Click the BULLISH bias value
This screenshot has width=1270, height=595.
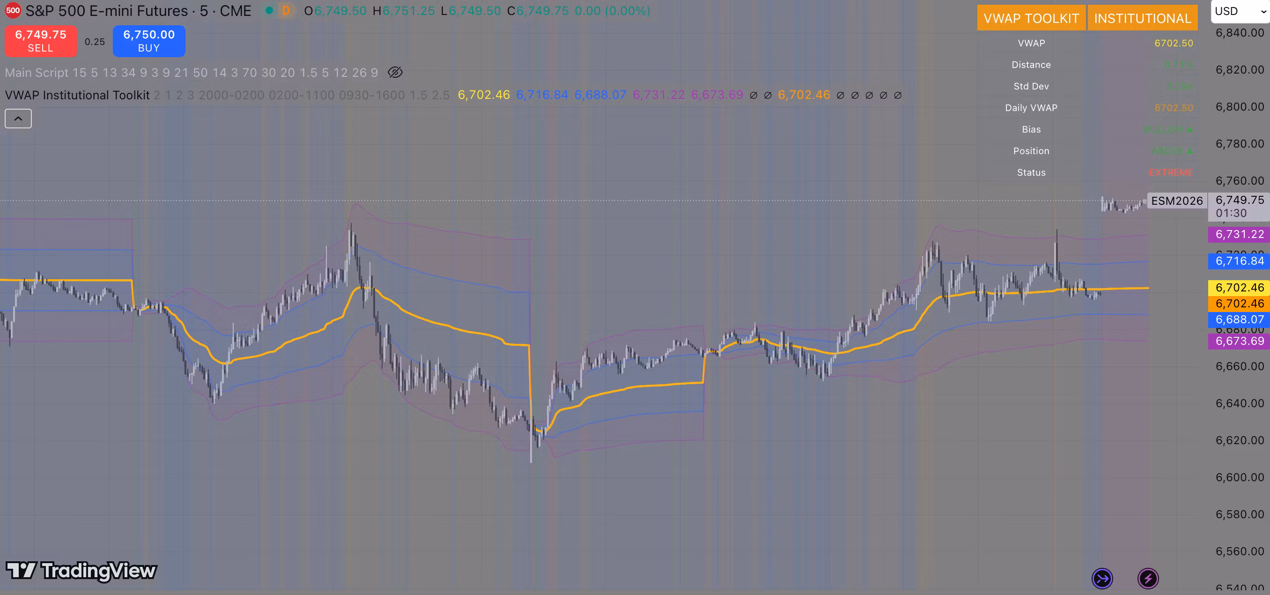(x=1168, y=129)
